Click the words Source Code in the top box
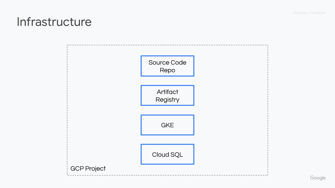Image resolution: width=335 pixels, height=188 pixels. [x=167, y=63]
